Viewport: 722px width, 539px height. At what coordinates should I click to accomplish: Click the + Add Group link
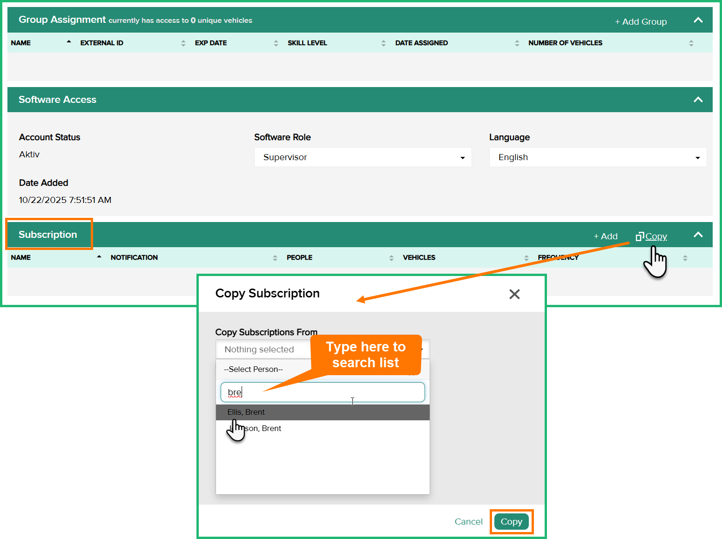641,22
